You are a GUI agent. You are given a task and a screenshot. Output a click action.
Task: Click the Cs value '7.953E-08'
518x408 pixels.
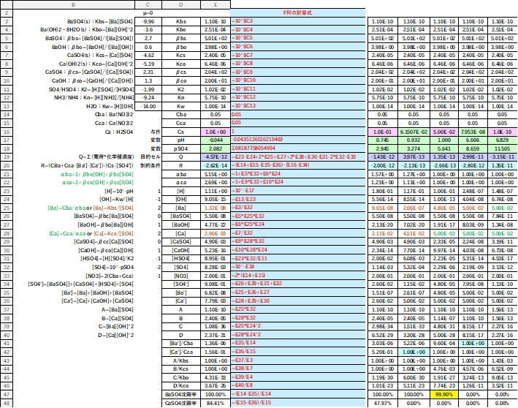(x=473, y=132)
